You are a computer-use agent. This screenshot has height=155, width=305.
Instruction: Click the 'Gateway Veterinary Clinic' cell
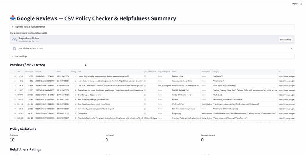(x=186, y=81)
